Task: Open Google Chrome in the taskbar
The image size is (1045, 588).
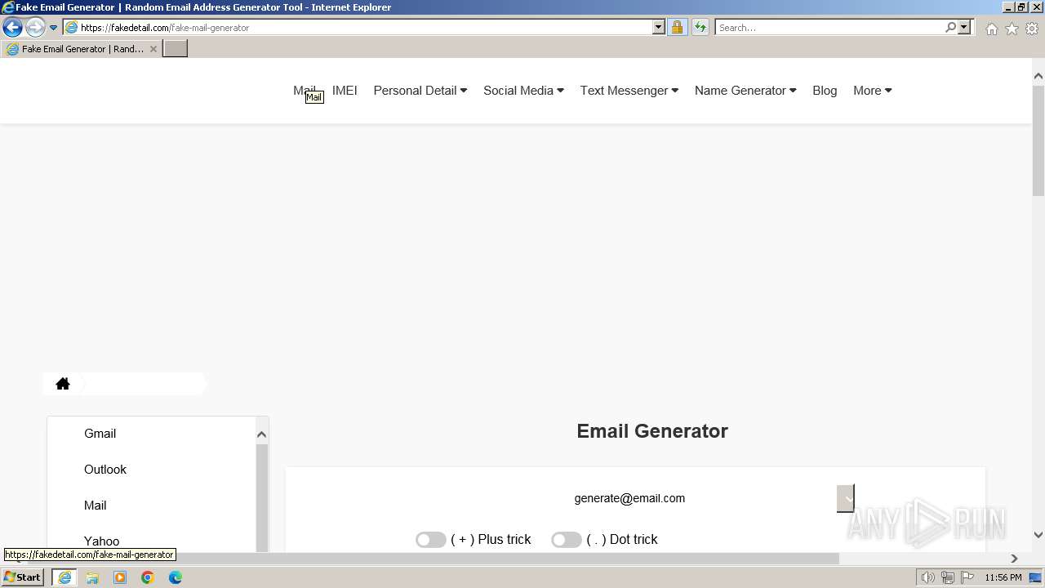Action: [148, 577]
